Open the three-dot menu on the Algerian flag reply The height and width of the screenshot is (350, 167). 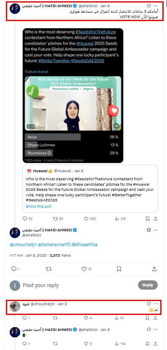coord(156,329)
